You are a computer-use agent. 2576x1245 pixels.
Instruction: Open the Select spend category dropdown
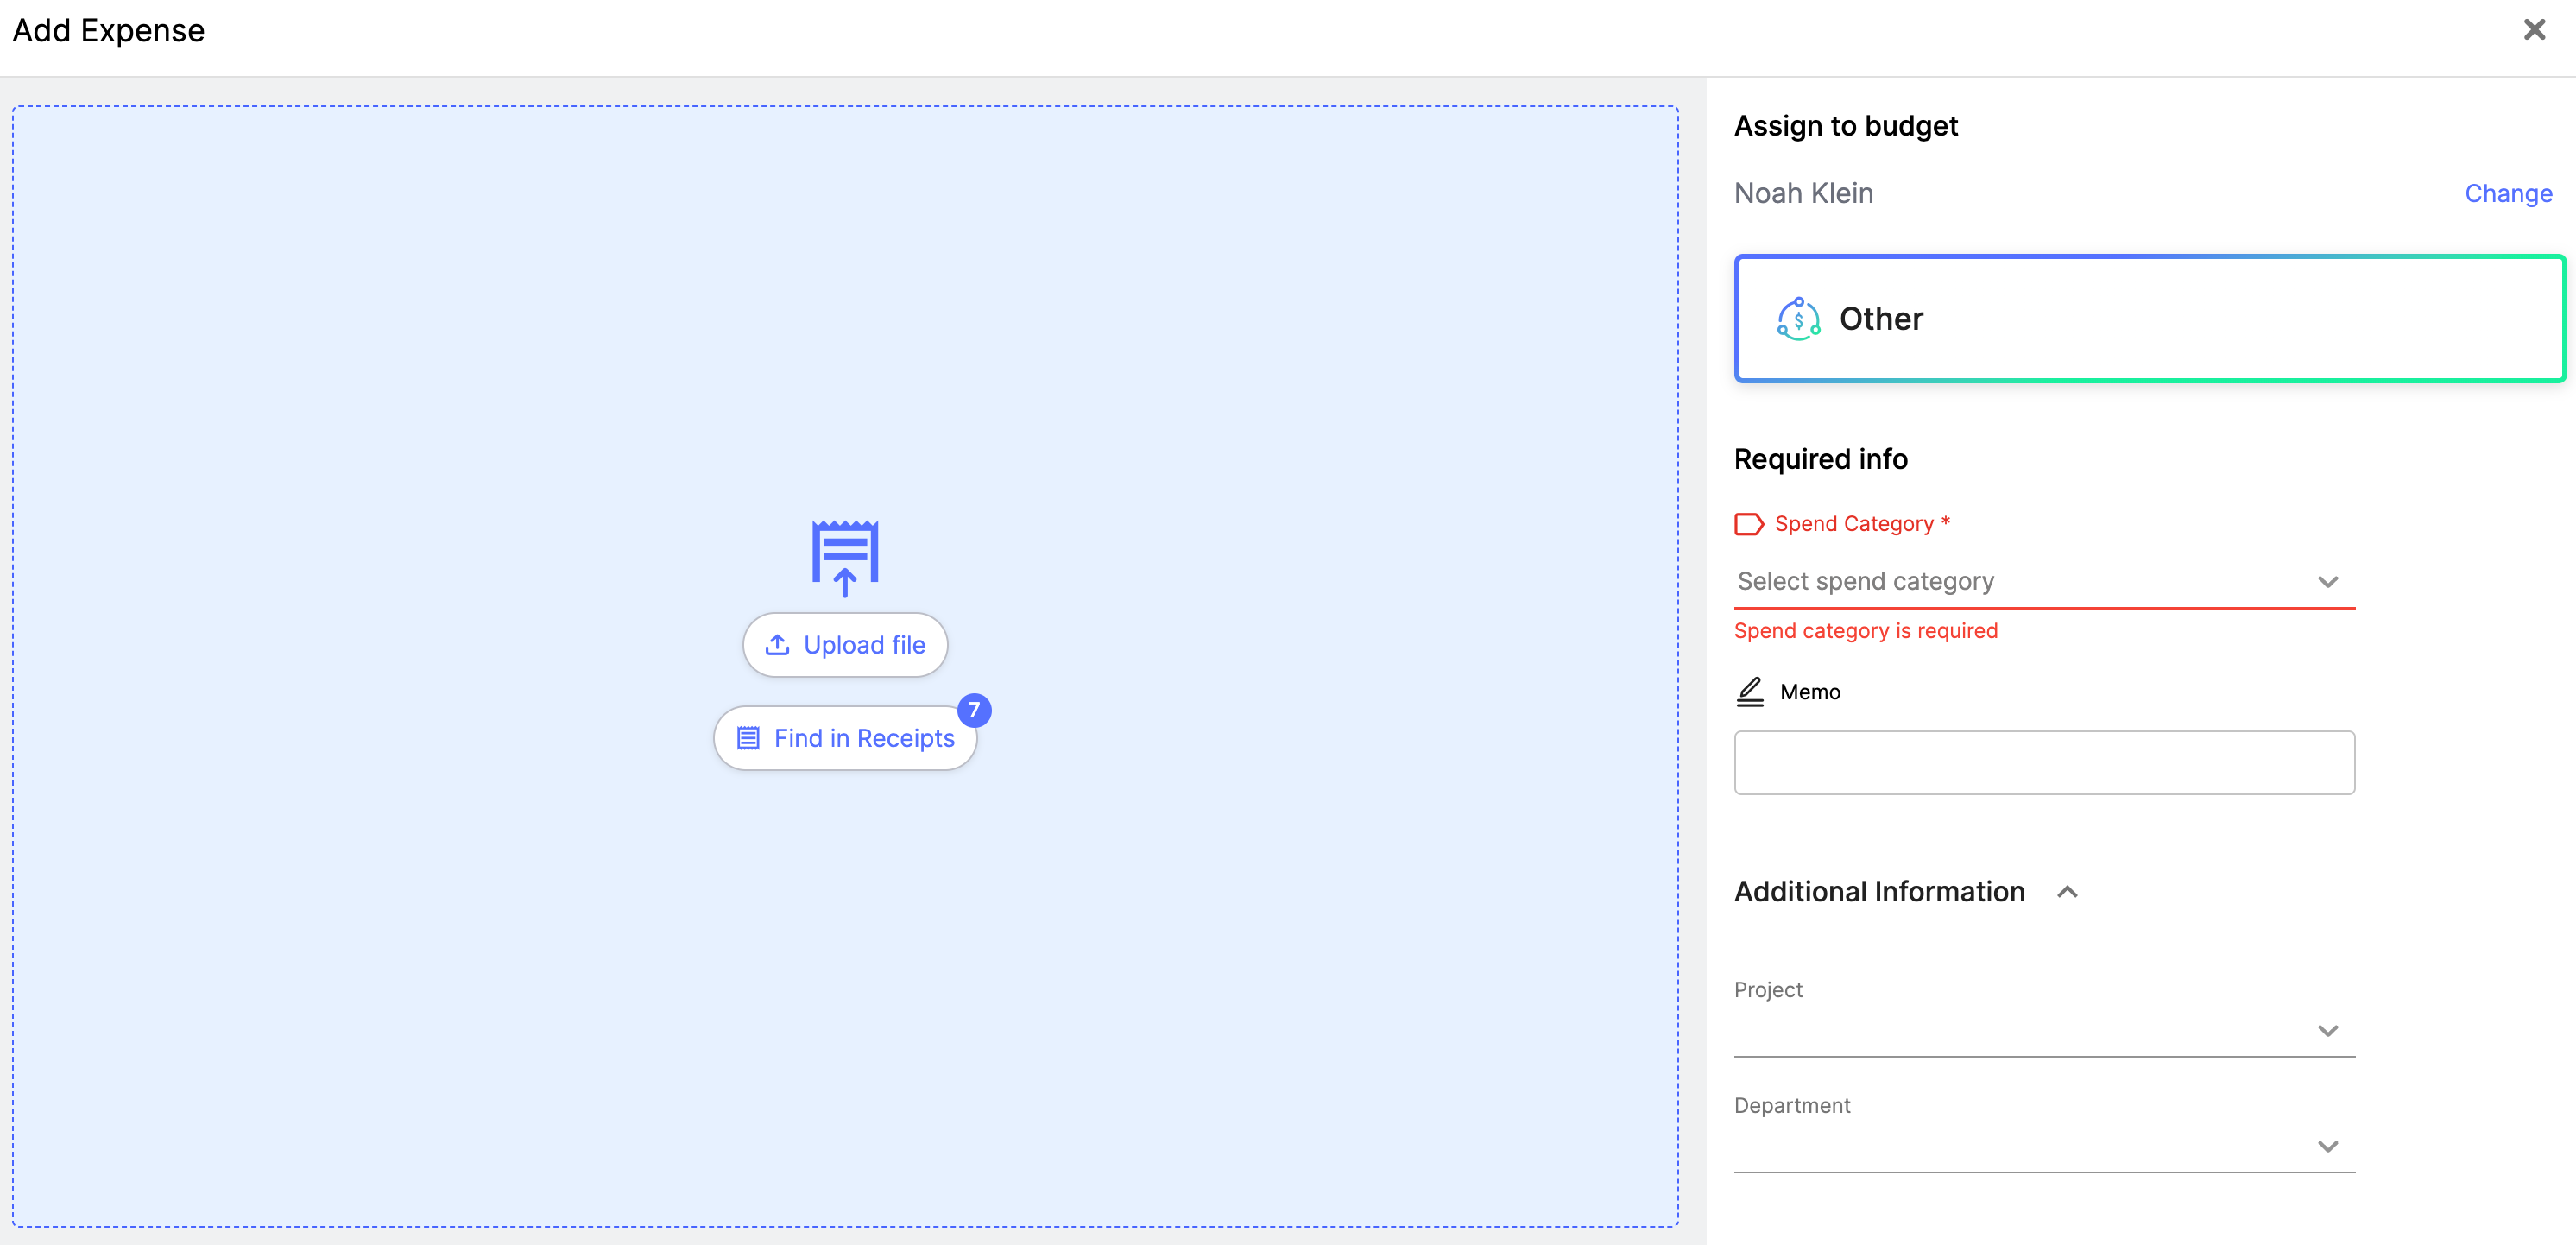(2044, 581)
